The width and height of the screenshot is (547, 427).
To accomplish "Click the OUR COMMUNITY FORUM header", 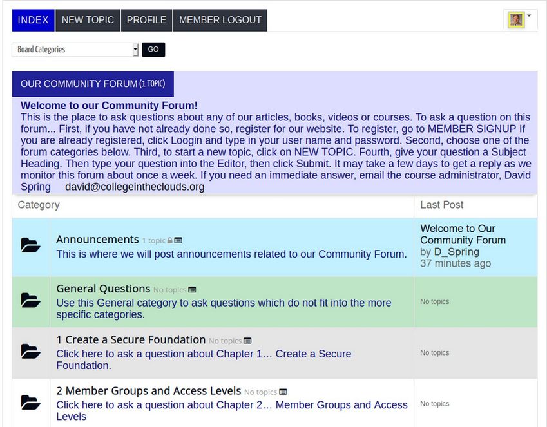I will (x=93, y=84).
